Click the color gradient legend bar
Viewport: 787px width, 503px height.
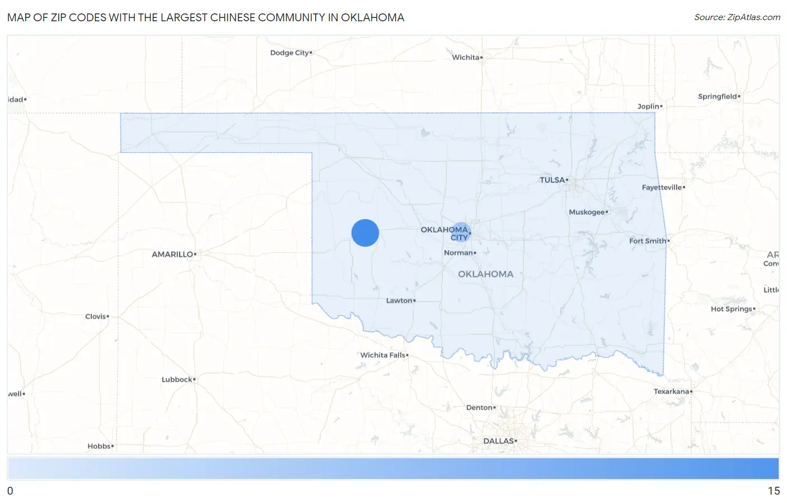coord(393,468)
